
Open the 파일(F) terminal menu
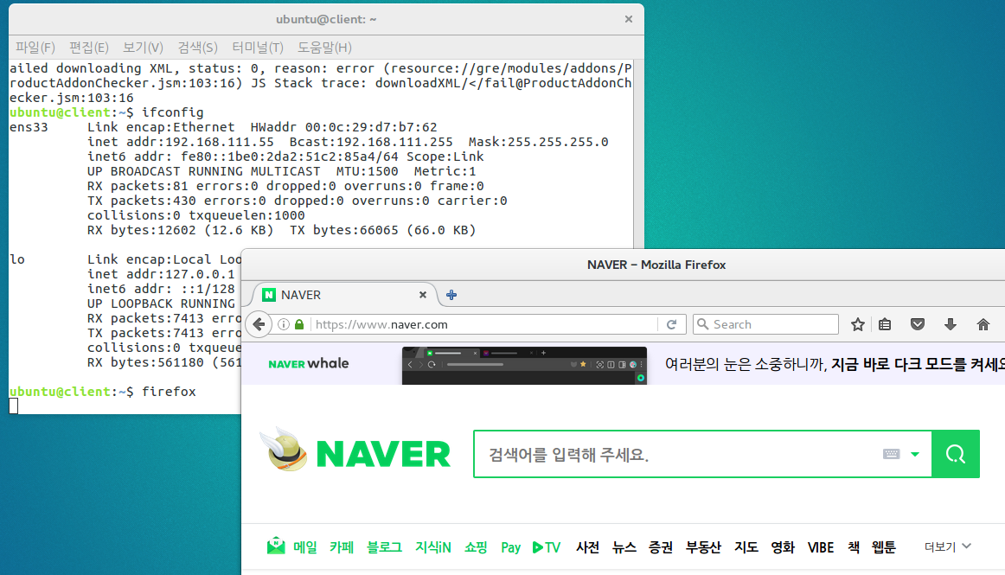35,48
